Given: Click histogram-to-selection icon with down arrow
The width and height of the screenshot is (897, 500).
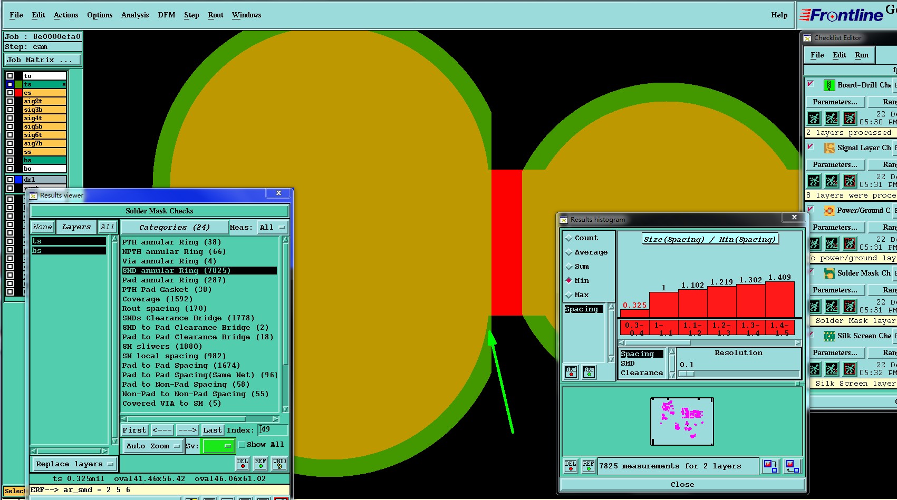Looking at the screenshot, I should coord(770,466).
